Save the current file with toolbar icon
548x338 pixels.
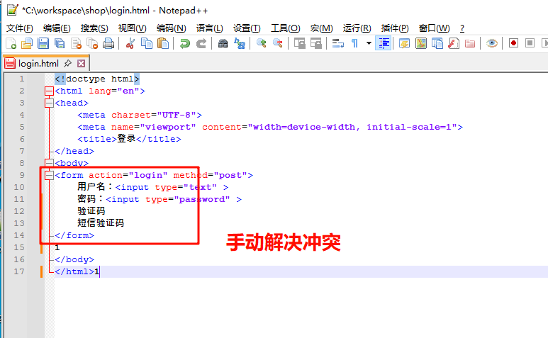pos(43,44)
